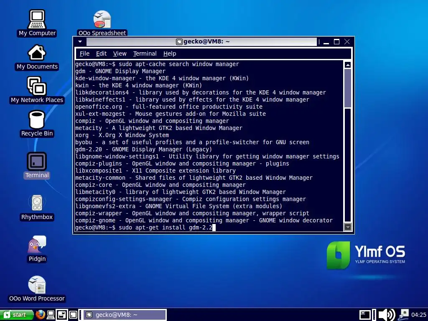428x321 pixels.
Task: Open the computer launcher in the taskbar
Action: click(51, 315)
